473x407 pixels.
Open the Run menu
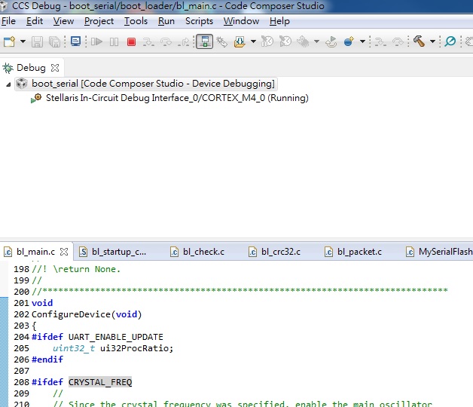[166, 21]
